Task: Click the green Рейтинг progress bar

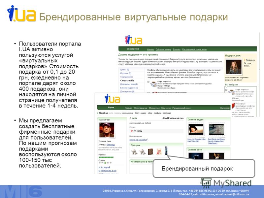Action: coord(106,157)
